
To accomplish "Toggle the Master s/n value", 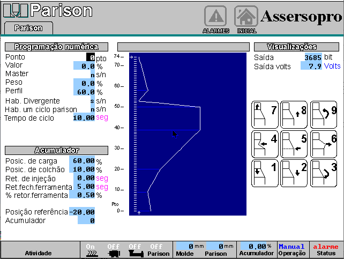I will pos(92,75).
